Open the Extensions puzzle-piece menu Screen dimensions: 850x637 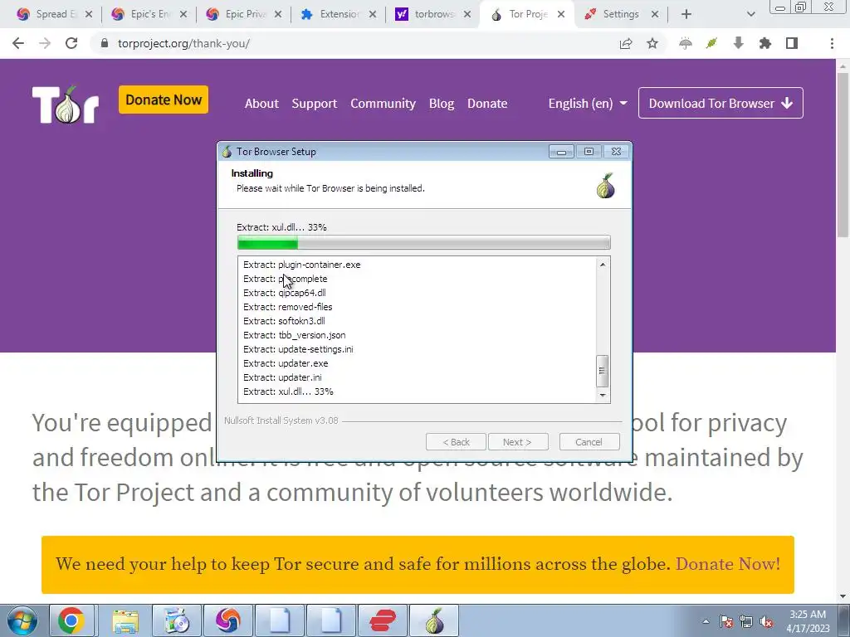tap(765, 43)
